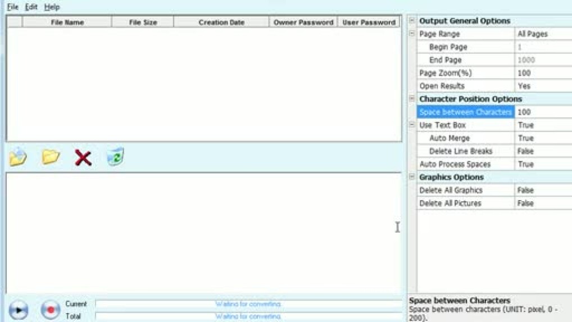572x322 pixels.
Task: Toggle the Delete Line Breaks False value
Action: tap(542, 151)
